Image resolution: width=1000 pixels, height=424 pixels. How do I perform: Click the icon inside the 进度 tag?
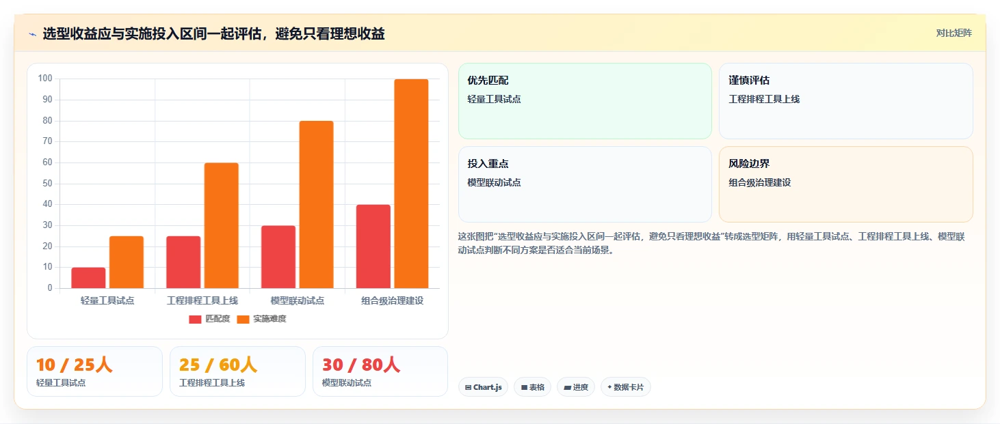point(567,387)
